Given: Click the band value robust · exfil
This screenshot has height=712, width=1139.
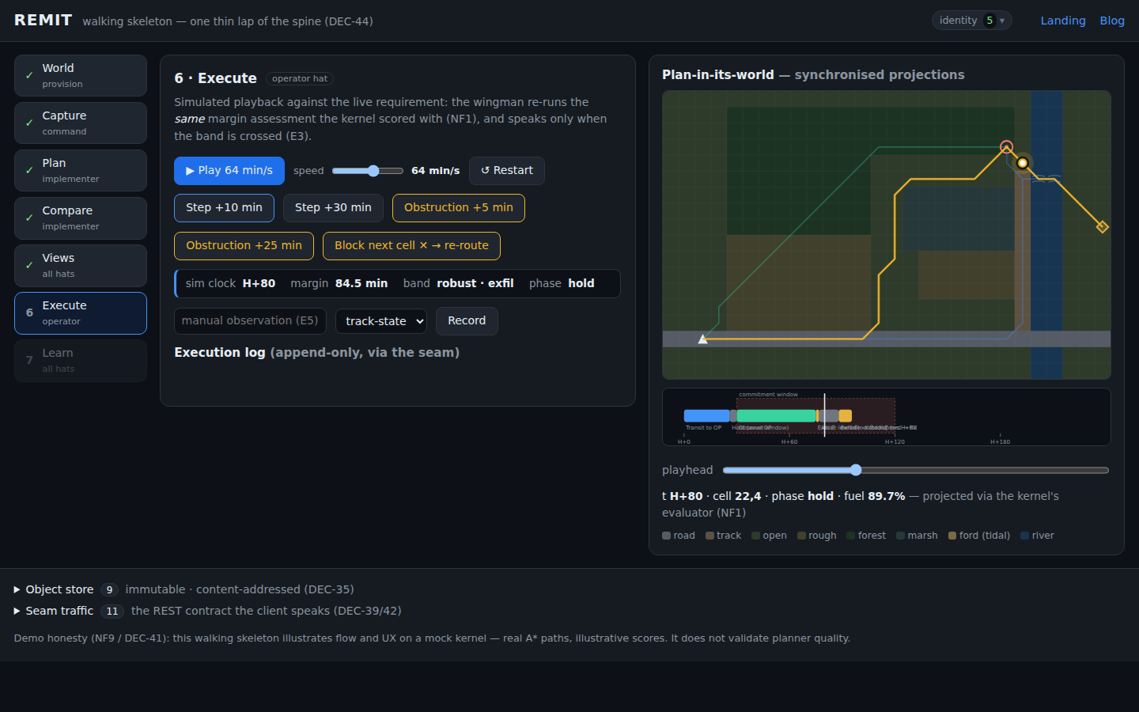Looking at the screenshot, I should tap(475, 283).
